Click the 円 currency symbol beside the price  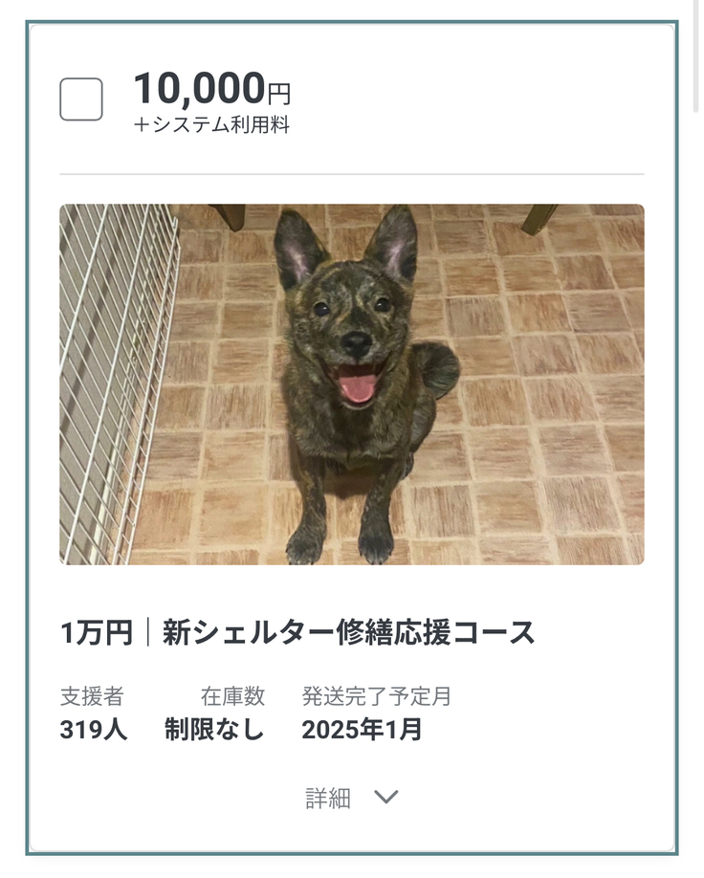click(x=278, y=94)
